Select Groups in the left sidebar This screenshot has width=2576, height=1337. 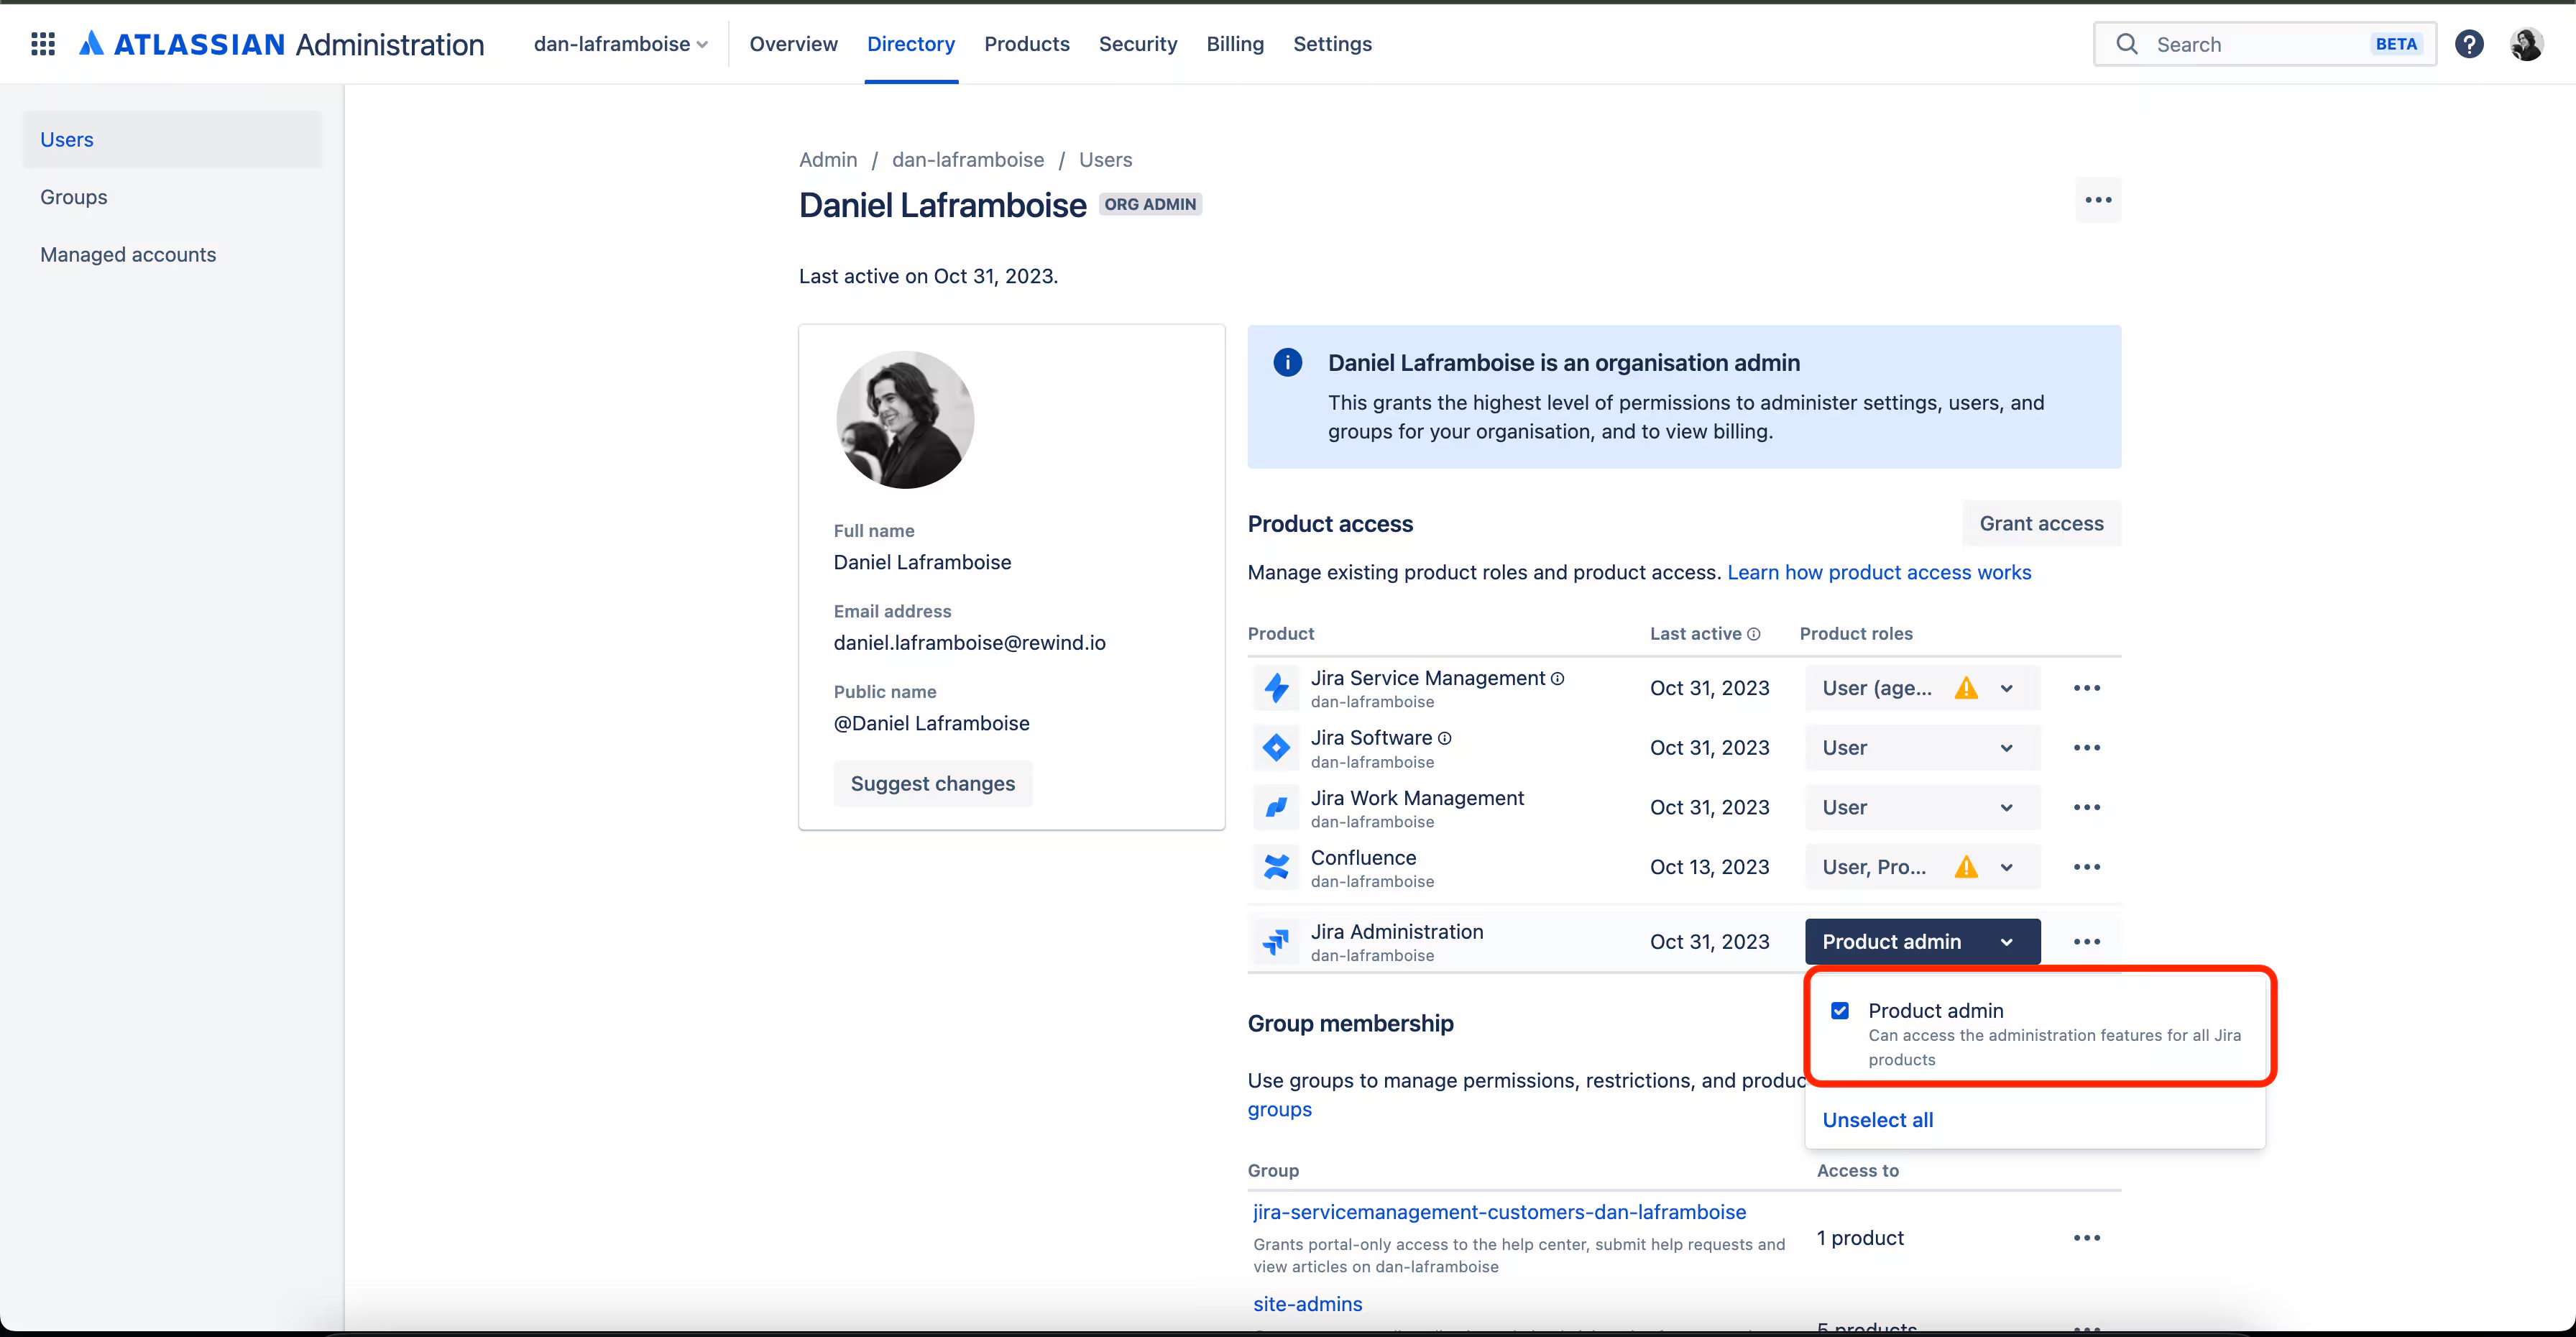tap(172, 197)
